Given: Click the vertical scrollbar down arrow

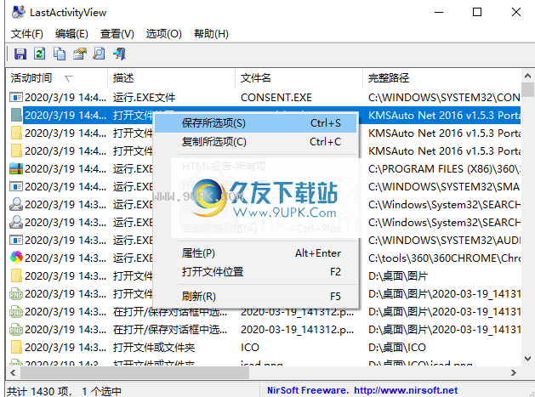Looking at the screenshot, I should coord(527,359).
